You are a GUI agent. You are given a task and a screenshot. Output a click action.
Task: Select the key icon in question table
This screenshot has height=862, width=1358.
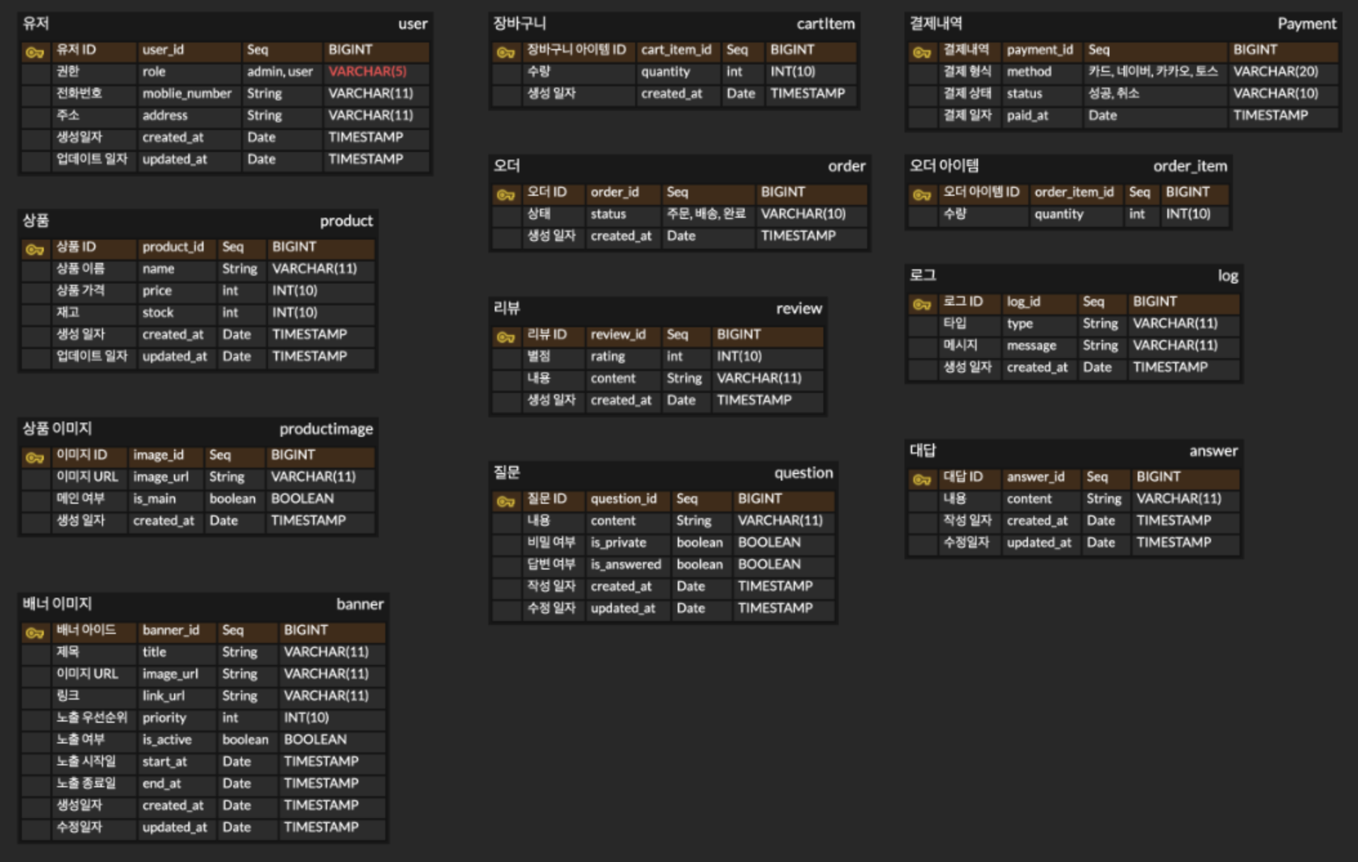pyautogui.click(x=506, y=501)
